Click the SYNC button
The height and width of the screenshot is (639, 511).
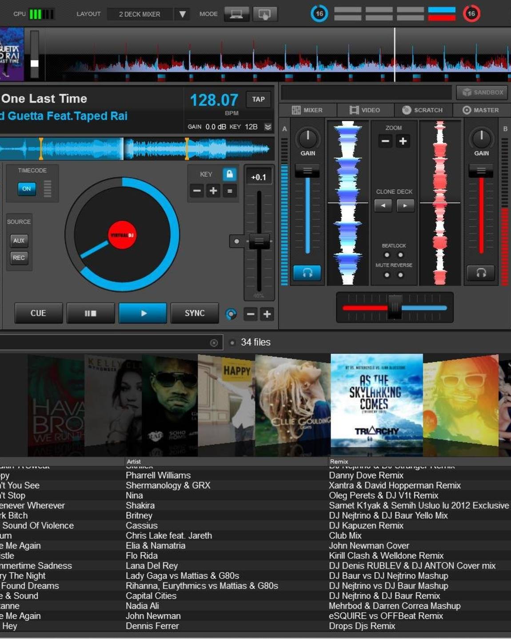(195, 313)
